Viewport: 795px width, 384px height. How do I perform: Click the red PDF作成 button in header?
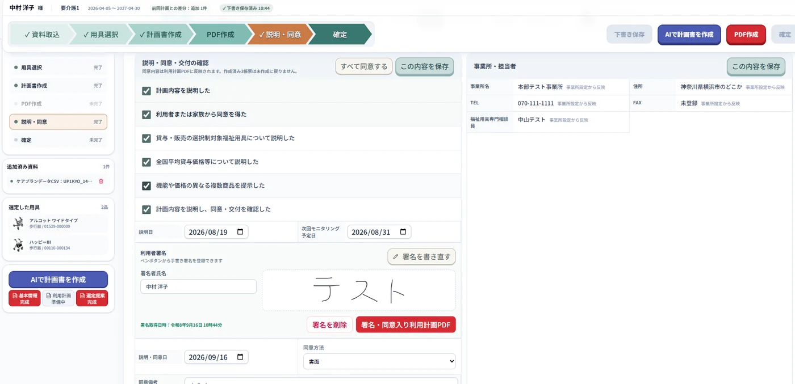pyautogui.click(x=746, y=35)
